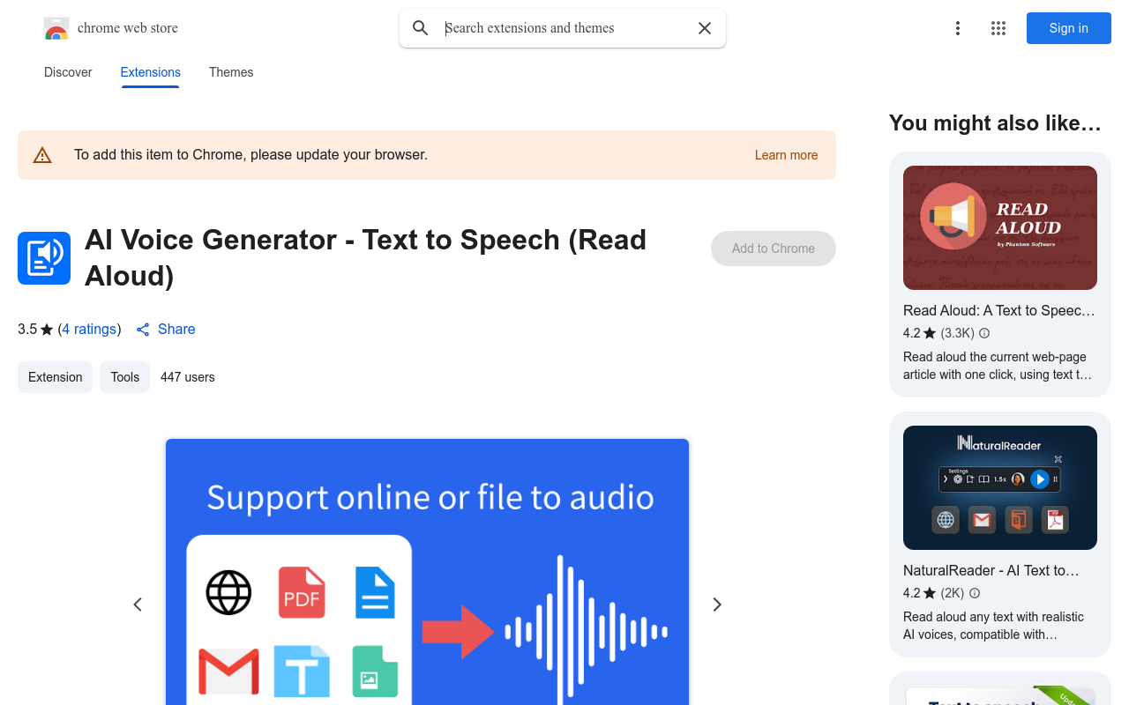1129x705 pixels.
Task: Focus the Search extensions and themes field
Action: 564,28
